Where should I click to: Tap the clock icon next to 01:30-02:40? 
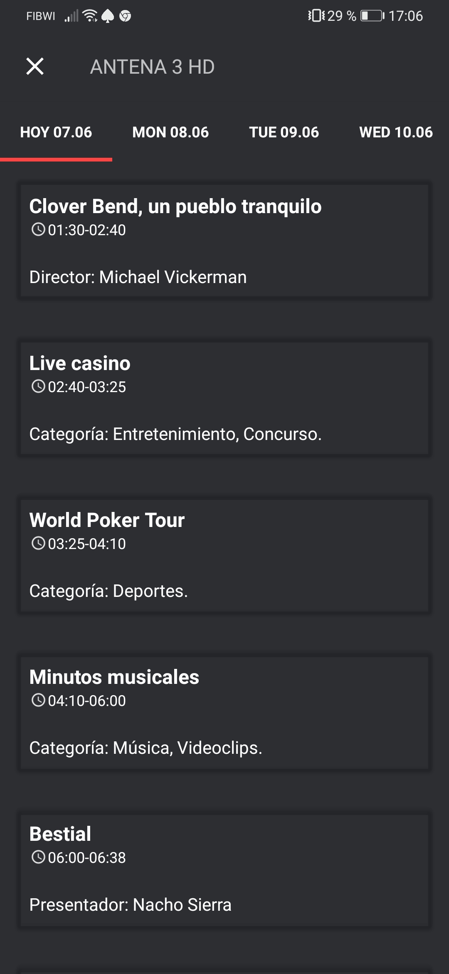[38, 230]
